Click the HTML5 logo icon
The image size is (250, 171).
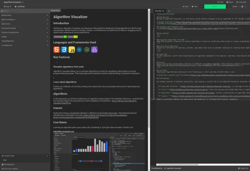click(x=56, y=50)
